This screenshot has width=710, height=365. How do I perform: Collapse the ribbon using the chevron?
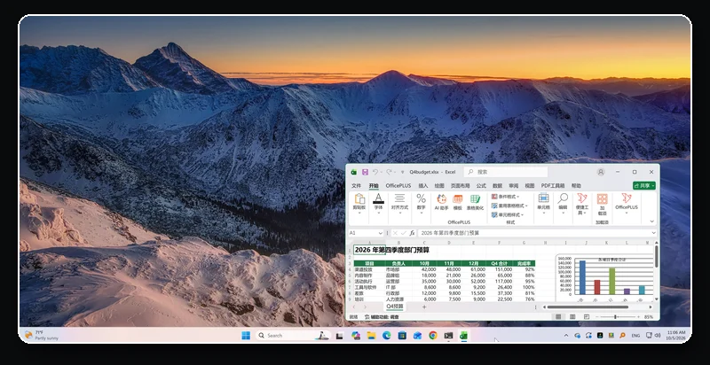pos(652,221)
